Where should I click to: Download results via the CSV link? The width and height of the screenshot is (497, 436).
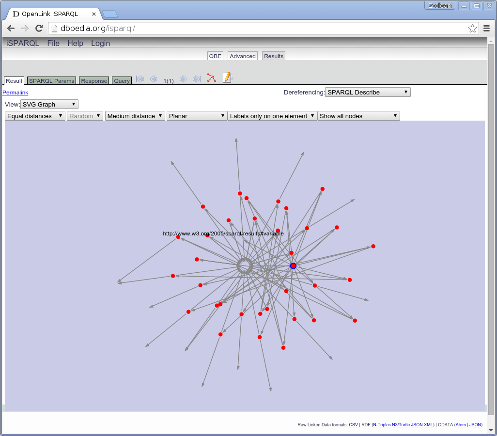353,425
